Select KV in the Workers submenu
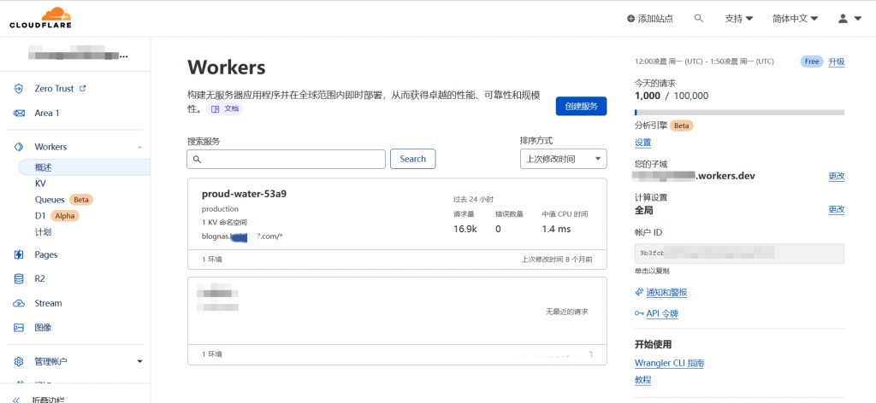This screenshot has height=403, width=876. tap(40, 184)
